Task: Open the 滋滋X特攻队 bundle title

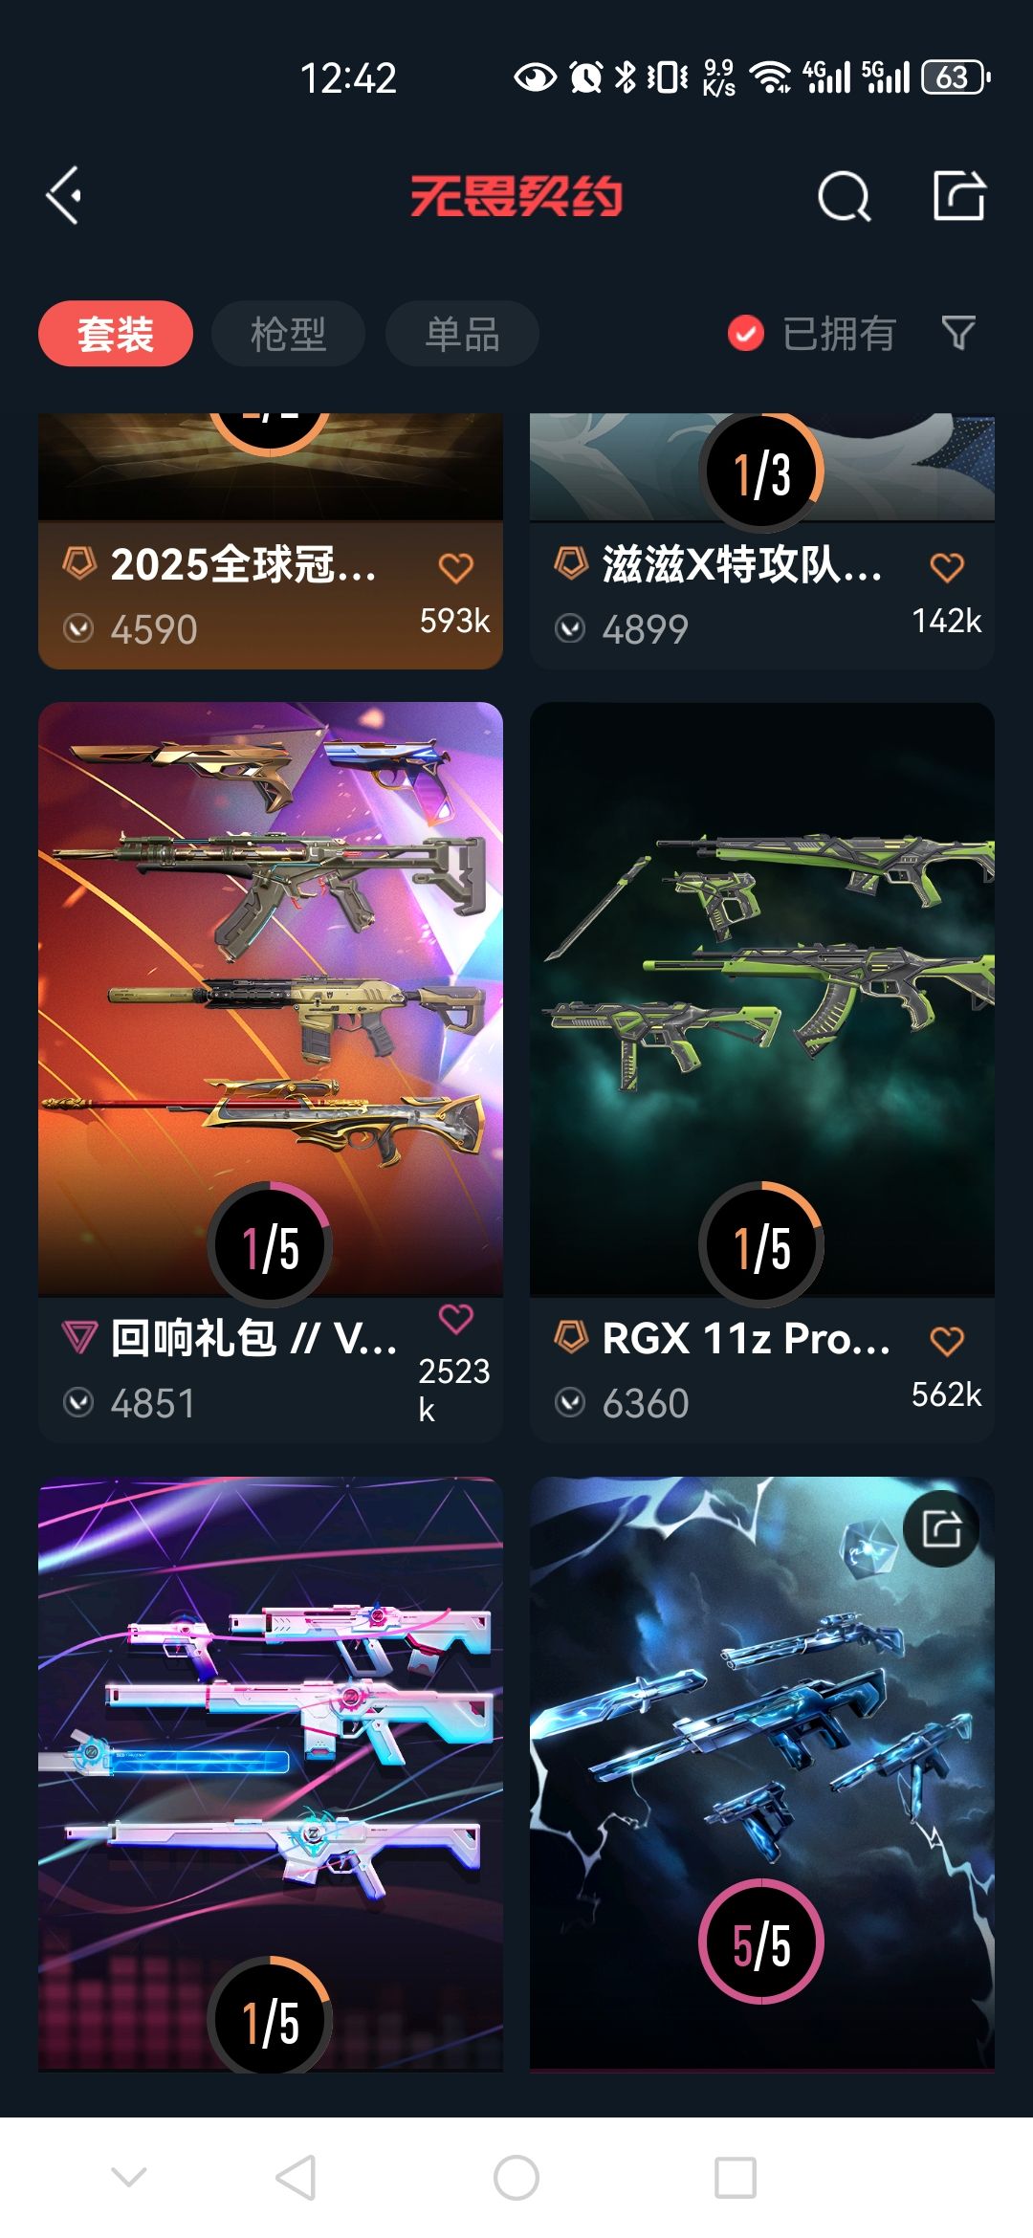Action: click(741, 565)
